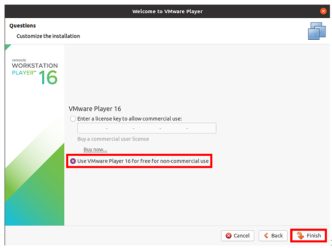332x248 pixels.
Task: Click Finish to complete installation
Action: [309, 235]
